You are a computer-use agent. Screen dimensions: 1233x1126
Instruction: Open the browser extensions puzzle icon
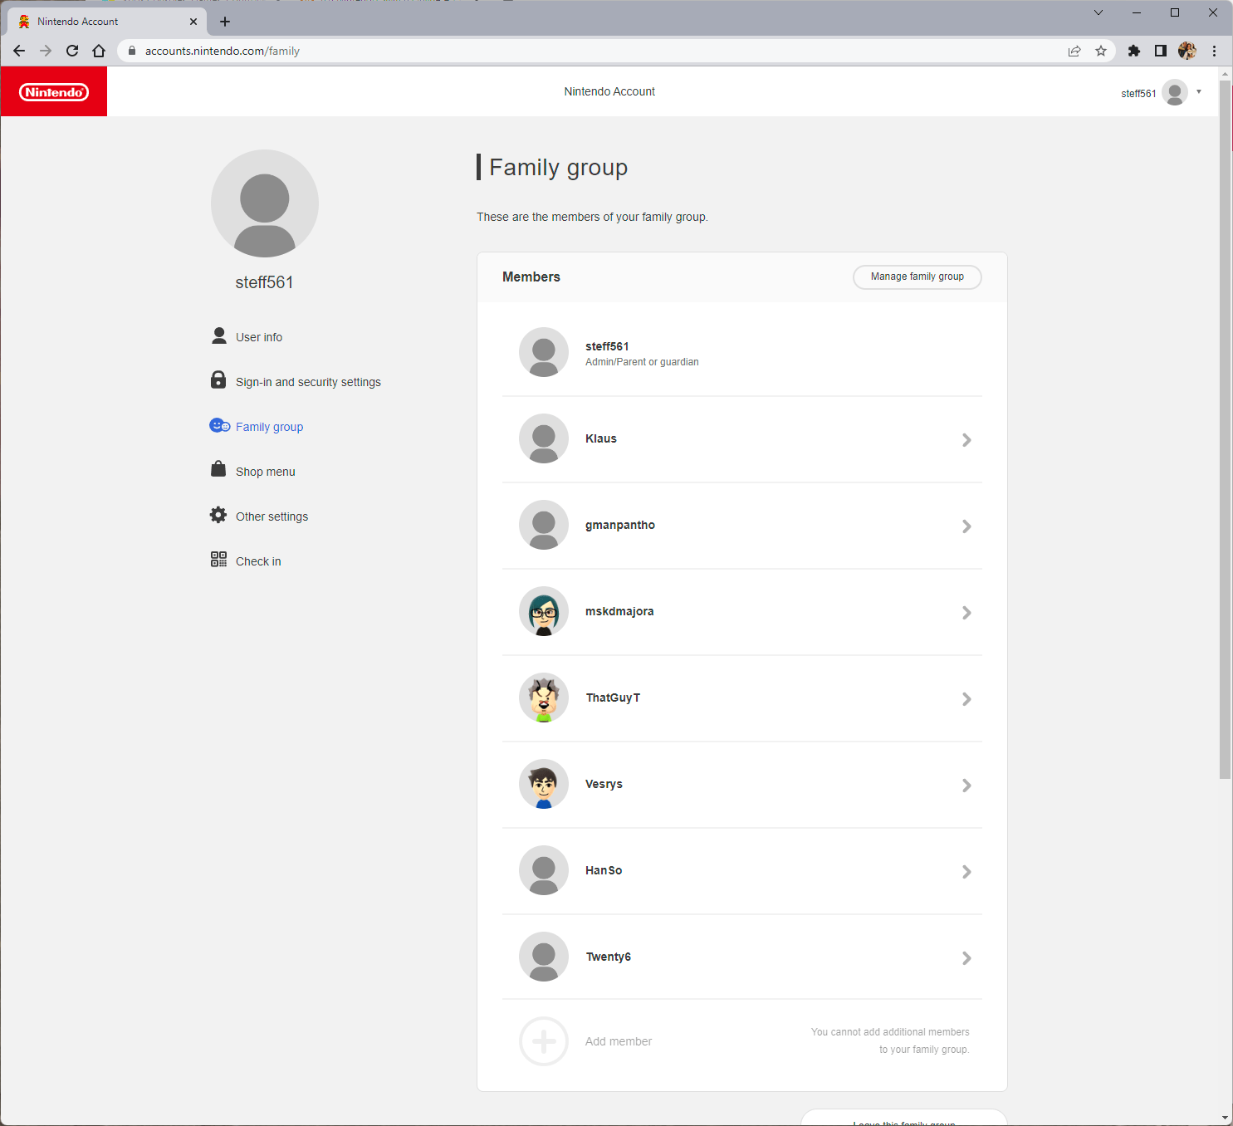pos(1134,51)
